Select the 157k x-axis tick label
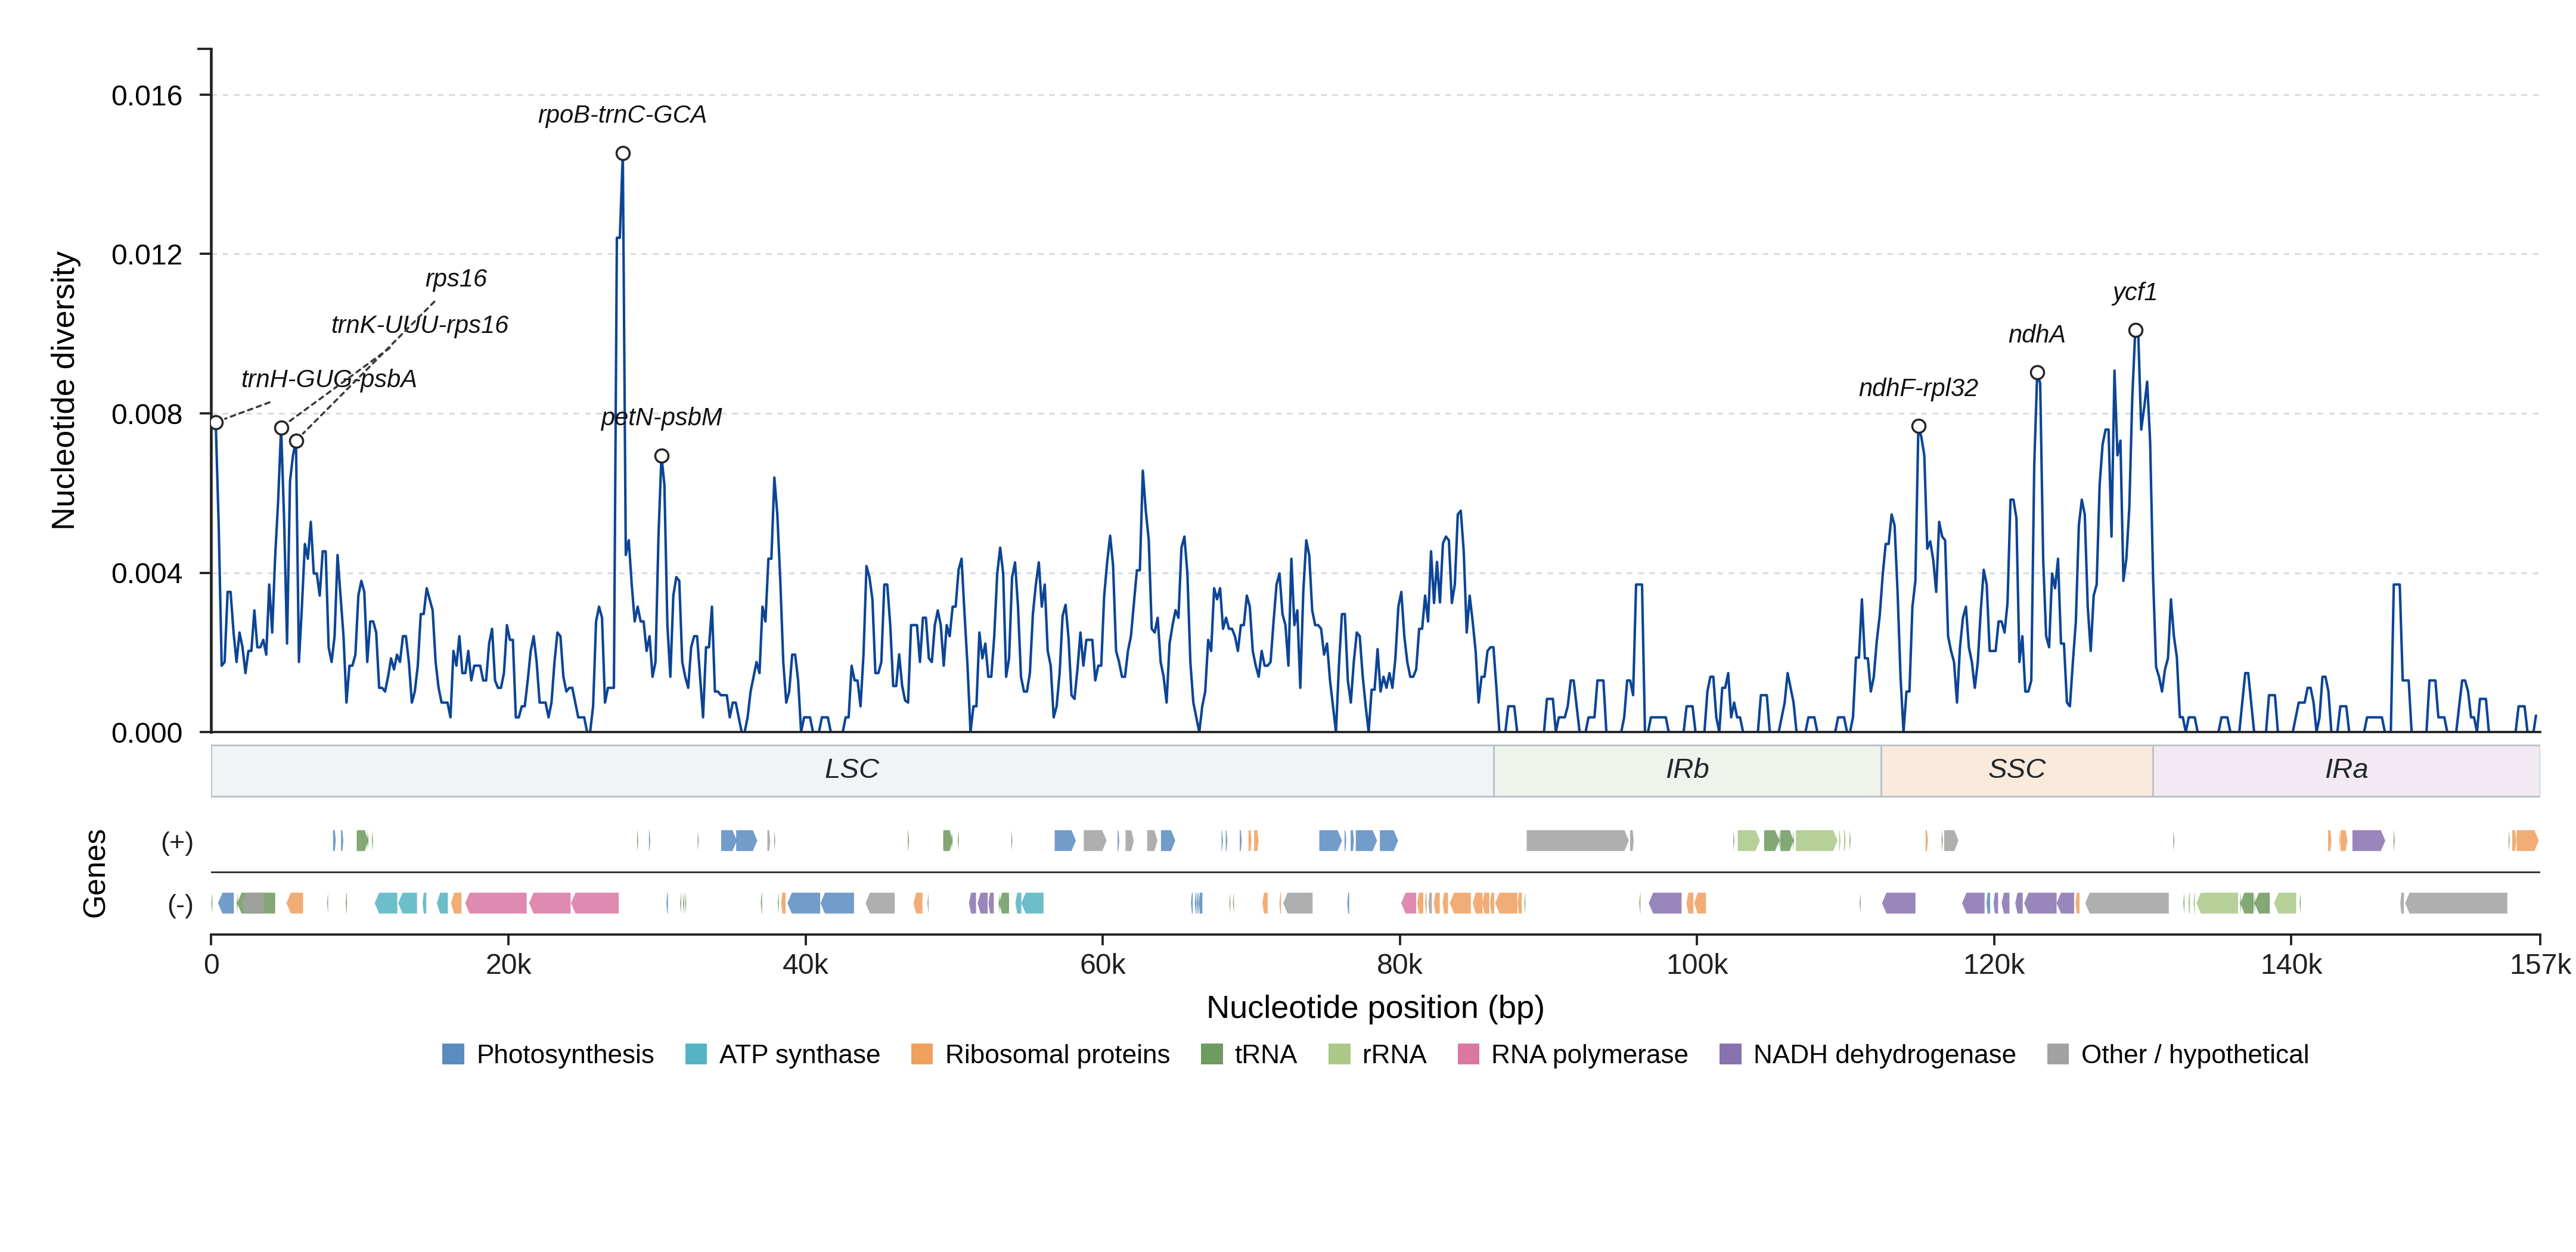The image size is (2576, 1252). (2540, 966)
